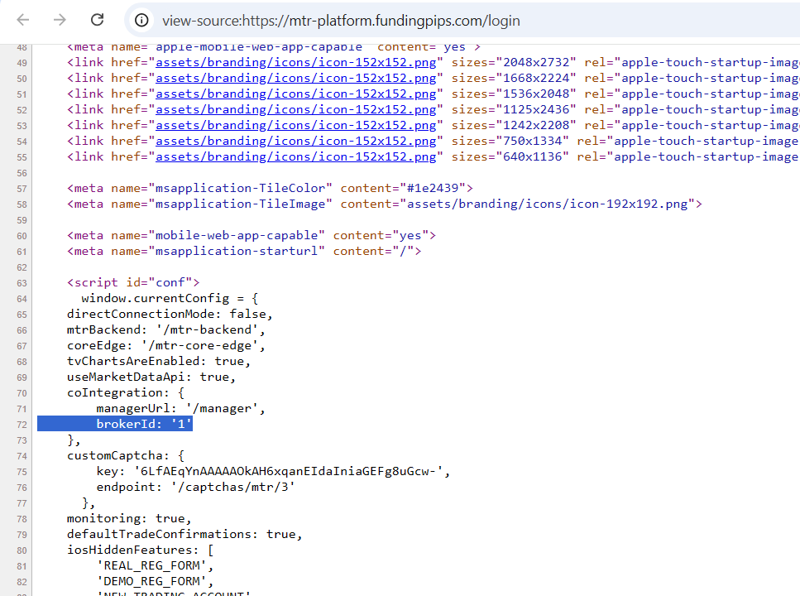The width and height of the screenshot is (800, 596).
Task: Click the script id="conf" tag
Action: (133, 282)
